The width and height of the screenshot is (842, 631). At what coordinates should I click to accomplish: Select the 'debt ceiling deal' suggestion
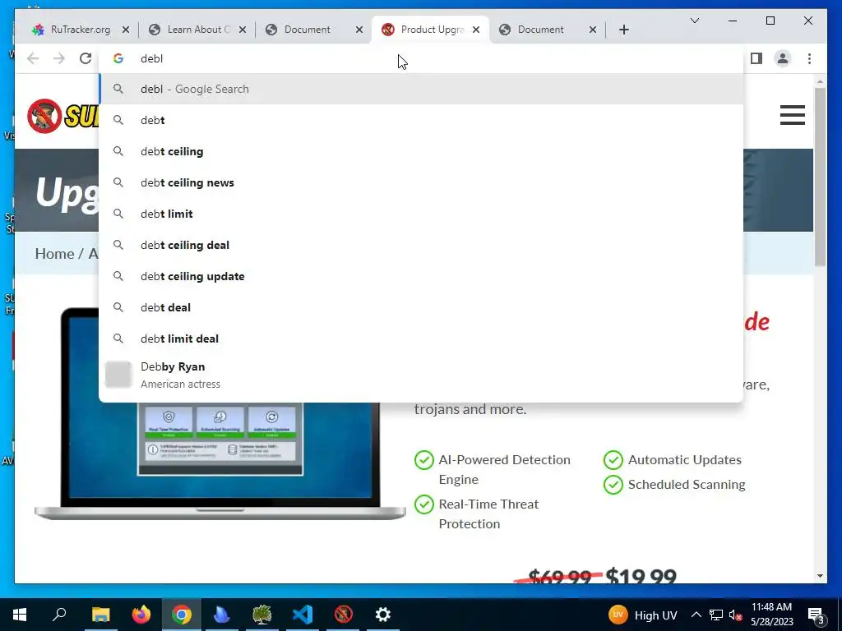421,245
